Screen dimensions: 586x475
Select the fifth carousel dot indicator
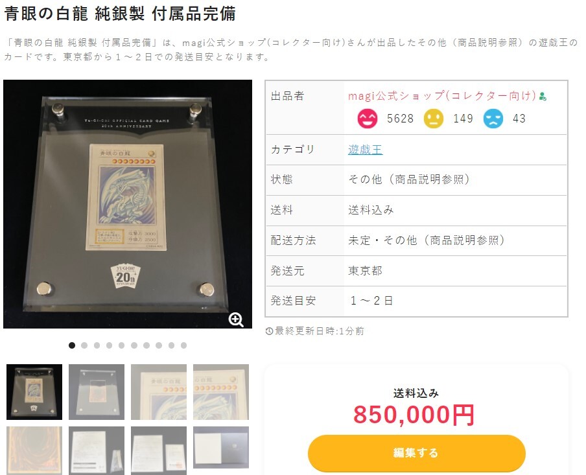pyautogui.click(x=122, y=345)
